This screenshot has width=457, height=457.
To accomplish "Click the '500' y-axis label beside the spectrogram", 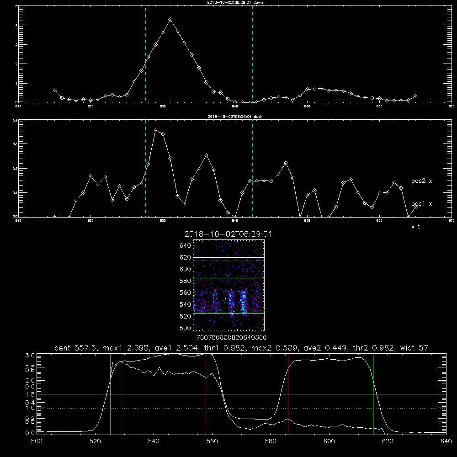I will click(x=186, y=328).
